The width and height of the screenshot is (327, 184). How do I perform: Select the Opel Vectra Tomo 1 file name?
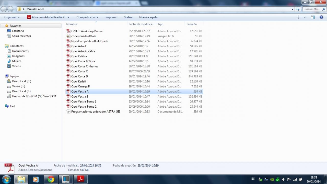pyautogui.click(x=84, y=101)
